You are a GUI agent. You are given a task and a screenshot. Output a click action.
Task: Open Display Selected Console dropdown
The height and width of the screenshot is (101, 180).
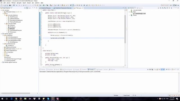(x=170, y=70)
